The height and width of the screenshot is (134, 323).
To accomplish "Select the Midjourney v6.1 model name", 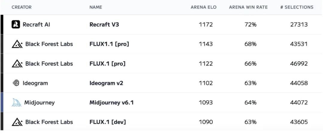I will click(112, 103).
